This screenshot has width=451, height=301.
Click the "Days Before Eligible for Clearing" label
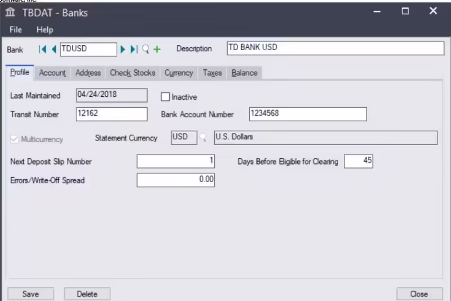(288, 162)
